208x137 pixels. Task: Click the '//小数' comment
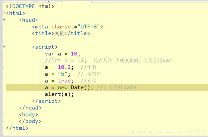click(x=88, y=67)
